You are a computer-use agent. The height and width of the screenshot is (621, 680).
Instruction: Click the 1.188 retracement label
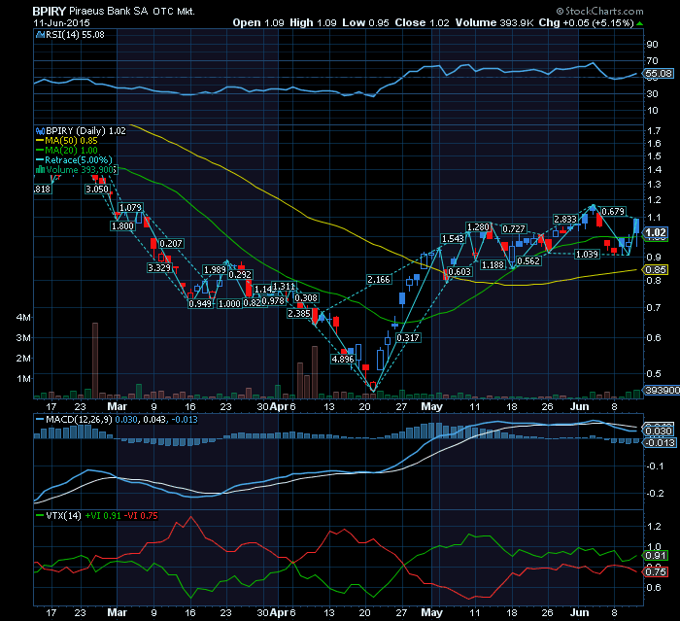[493, 264]
